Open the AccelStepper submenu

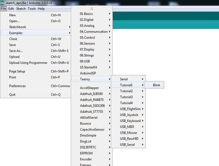[x=92, y=88]
